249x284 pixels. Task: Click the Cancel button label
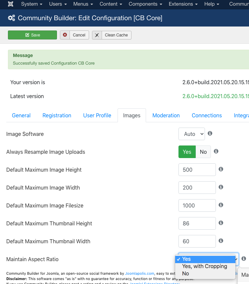pyautogui.click(x=79, y=35)
